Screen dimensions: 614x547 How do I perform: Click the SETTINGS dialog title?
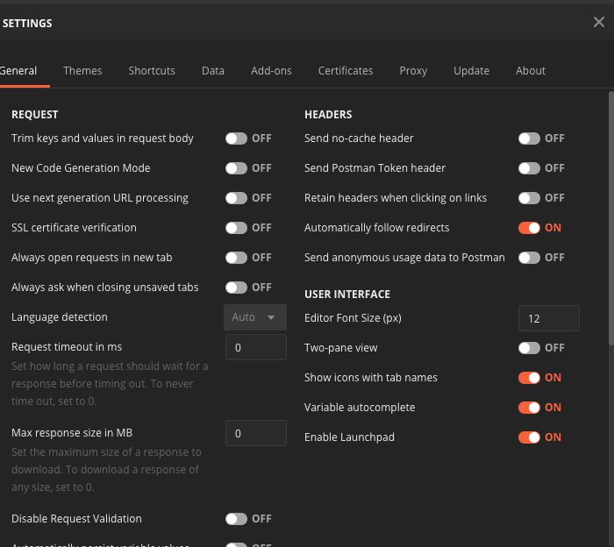(27, 24)
